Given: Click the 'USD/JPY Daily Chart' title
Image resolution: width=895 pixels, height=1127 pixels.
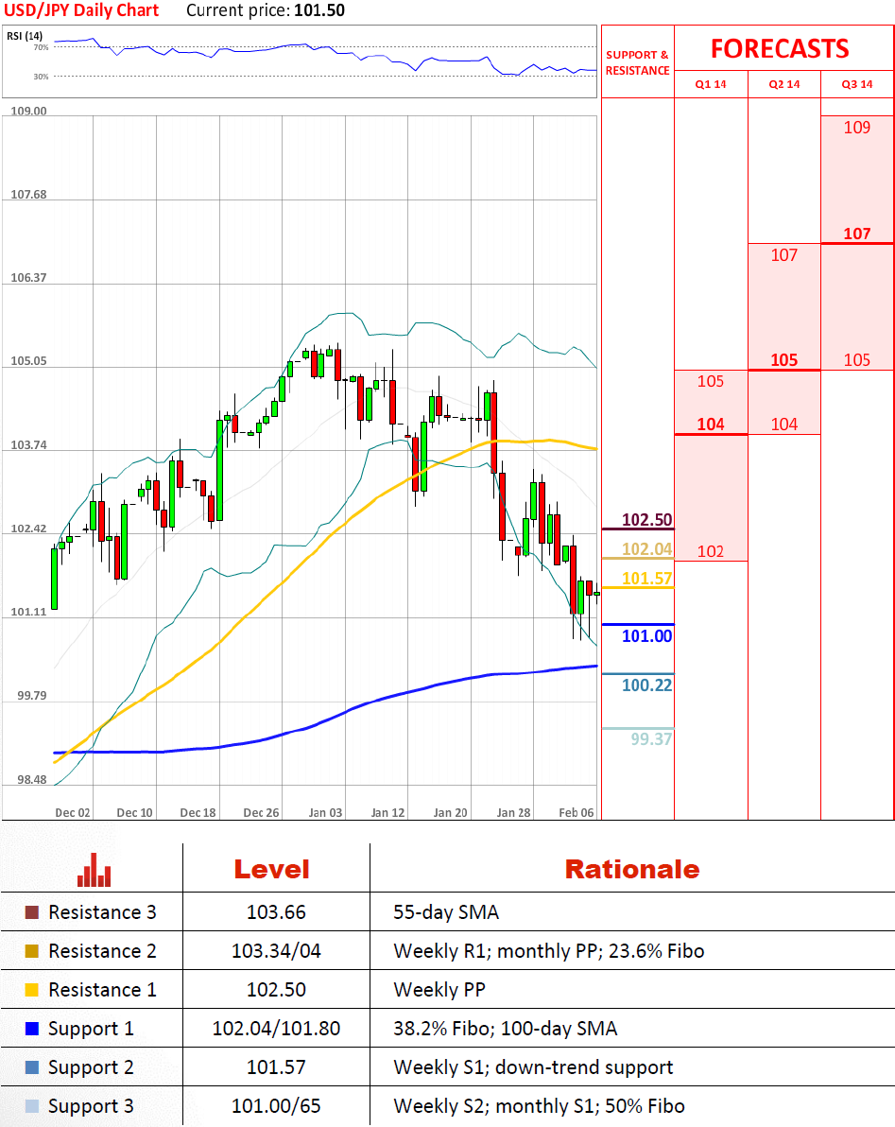Looking at the screenshot, I should tap(81, 10).
